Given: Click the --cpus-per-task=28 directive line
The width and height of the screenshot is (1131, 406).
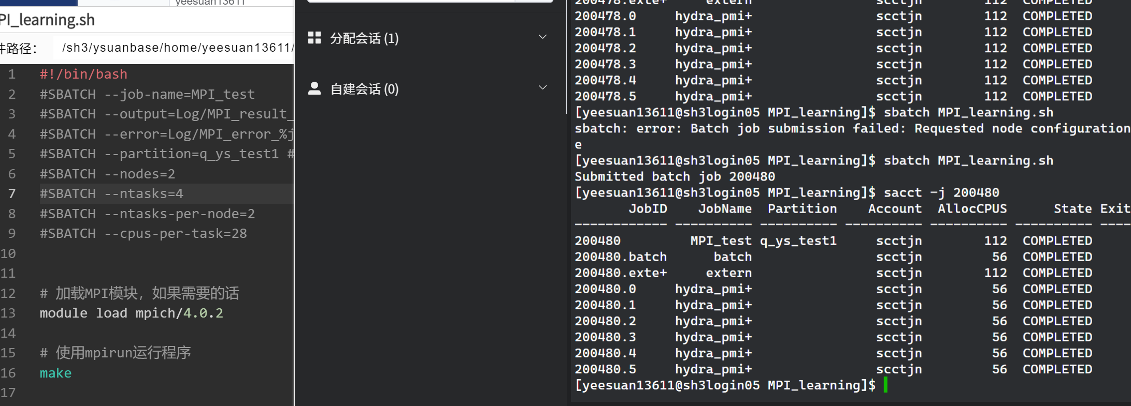Looking at the screenshot, I should pyautogui.click(x=143, y=234).
